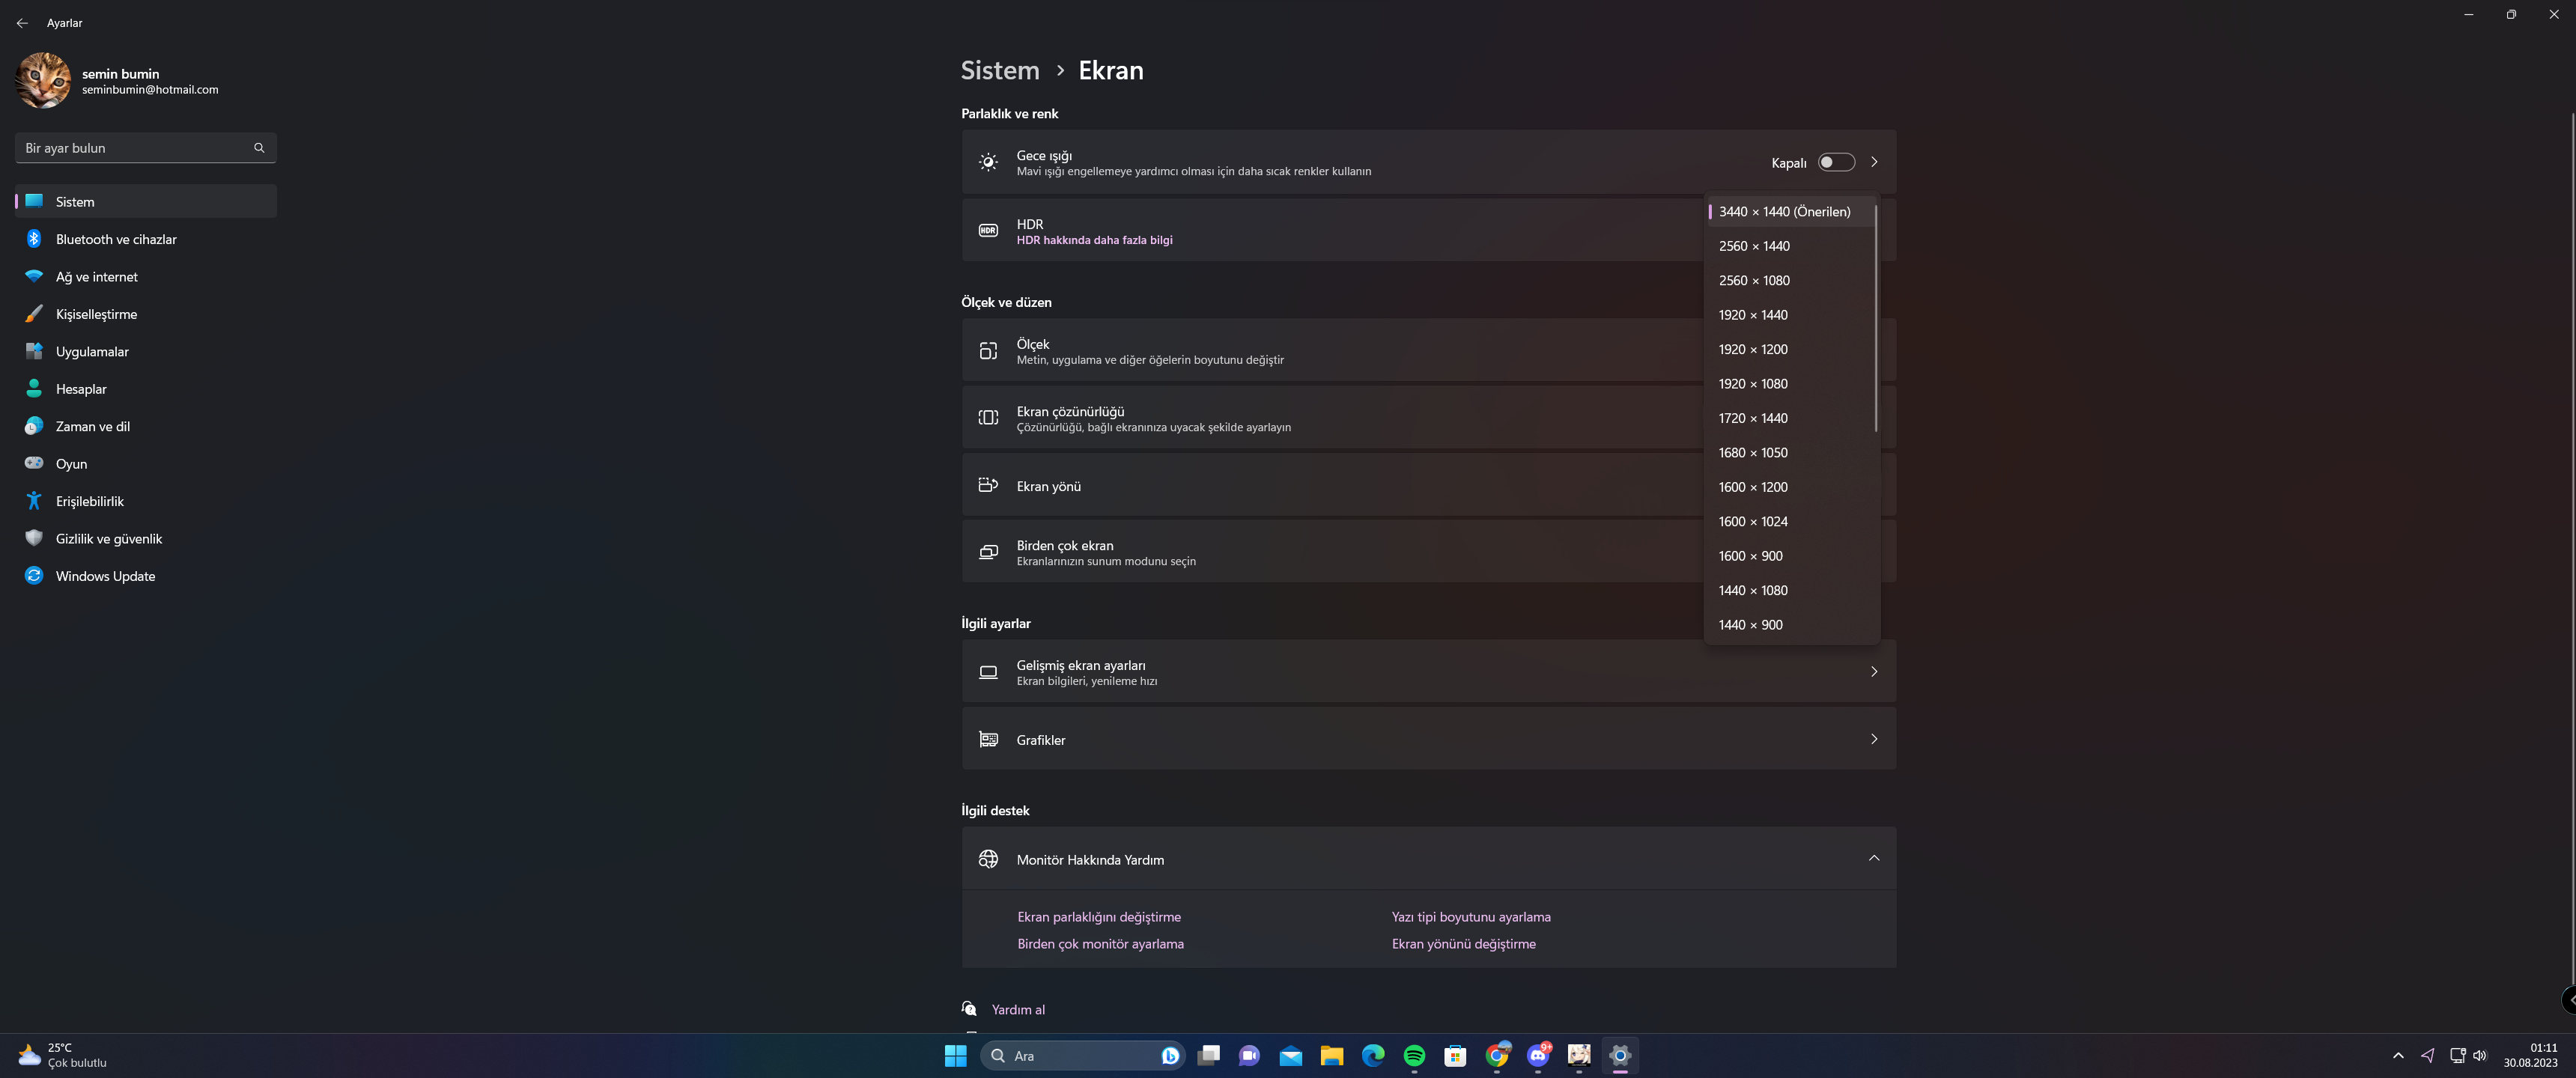Open Erişilebilirlik settings page
Screen dimensions: 2576x1078
(89, 501)
